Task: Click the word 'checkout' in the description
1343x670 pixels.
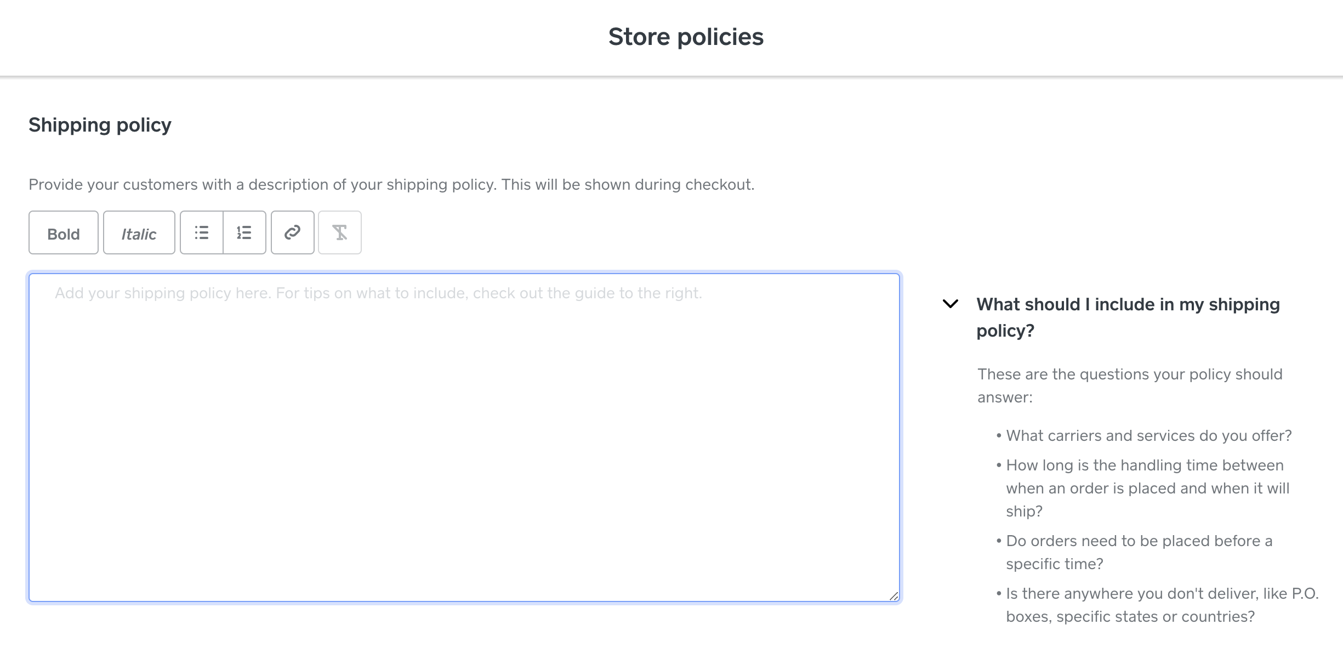Action: [718, 185]
